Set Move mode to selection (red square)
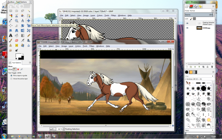 coord(18,69)
